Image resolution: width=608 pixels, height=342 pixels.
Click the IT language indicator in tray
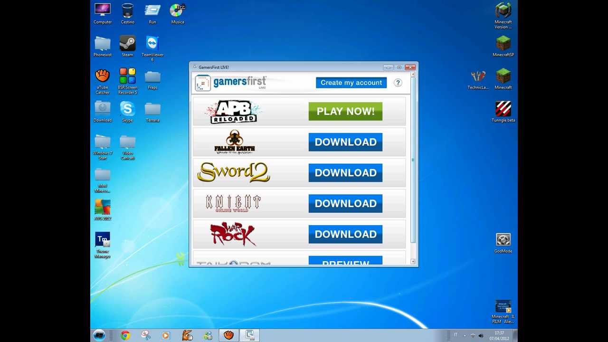pos(456,335)
